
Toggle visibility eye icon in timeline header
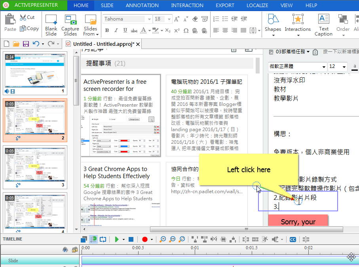[65, 250]
